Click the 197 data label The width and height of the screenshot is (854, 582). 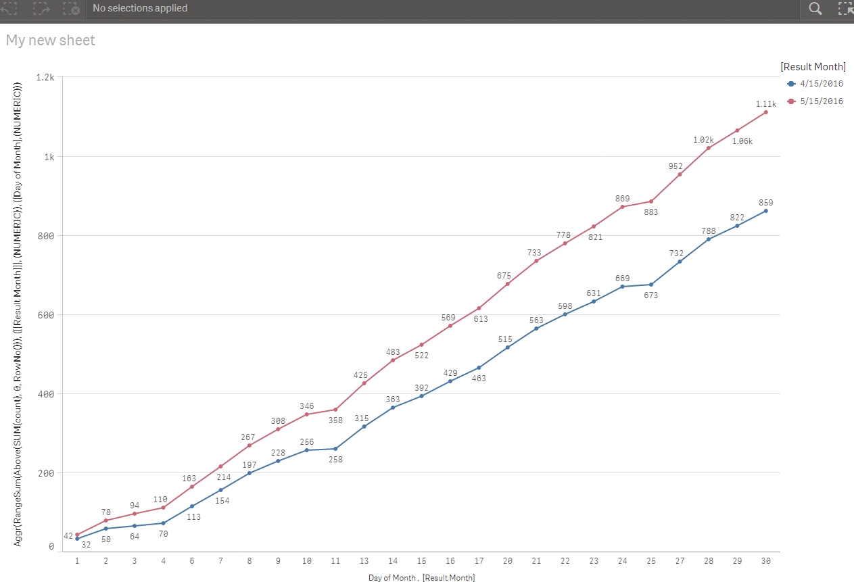point(250,465)
